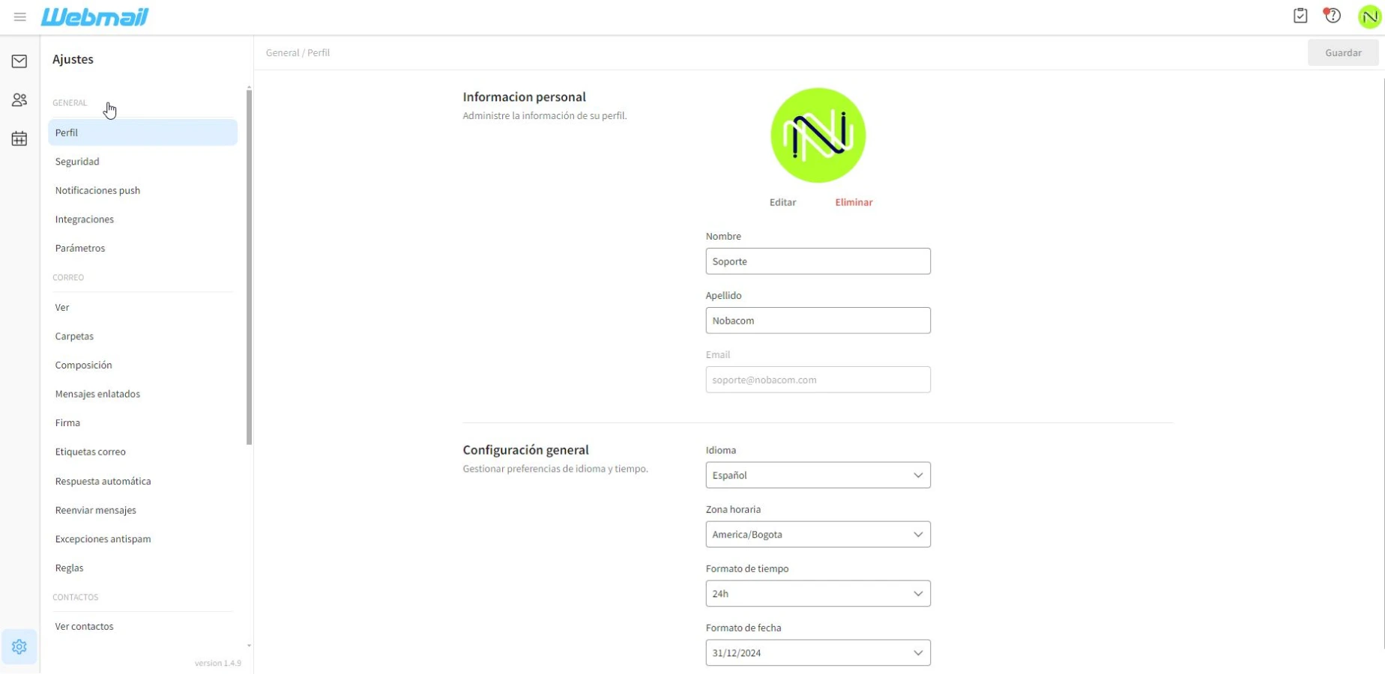Click the user avatar in top-right corner
This screenshot has width=1385, height=674.
point(1369,16)
